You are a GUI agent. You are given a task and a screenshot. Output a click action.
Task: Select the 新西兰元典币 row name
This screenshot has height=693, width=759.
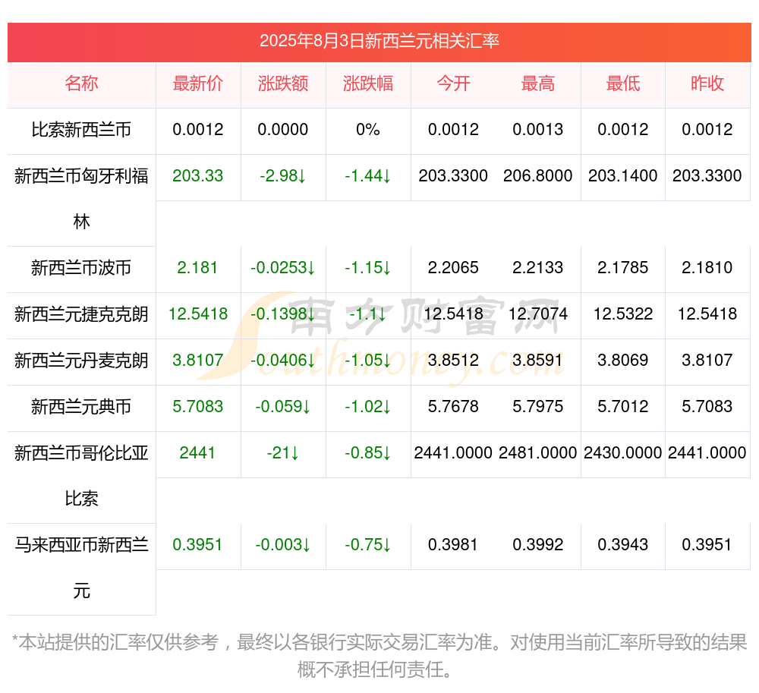coord(81,407)
